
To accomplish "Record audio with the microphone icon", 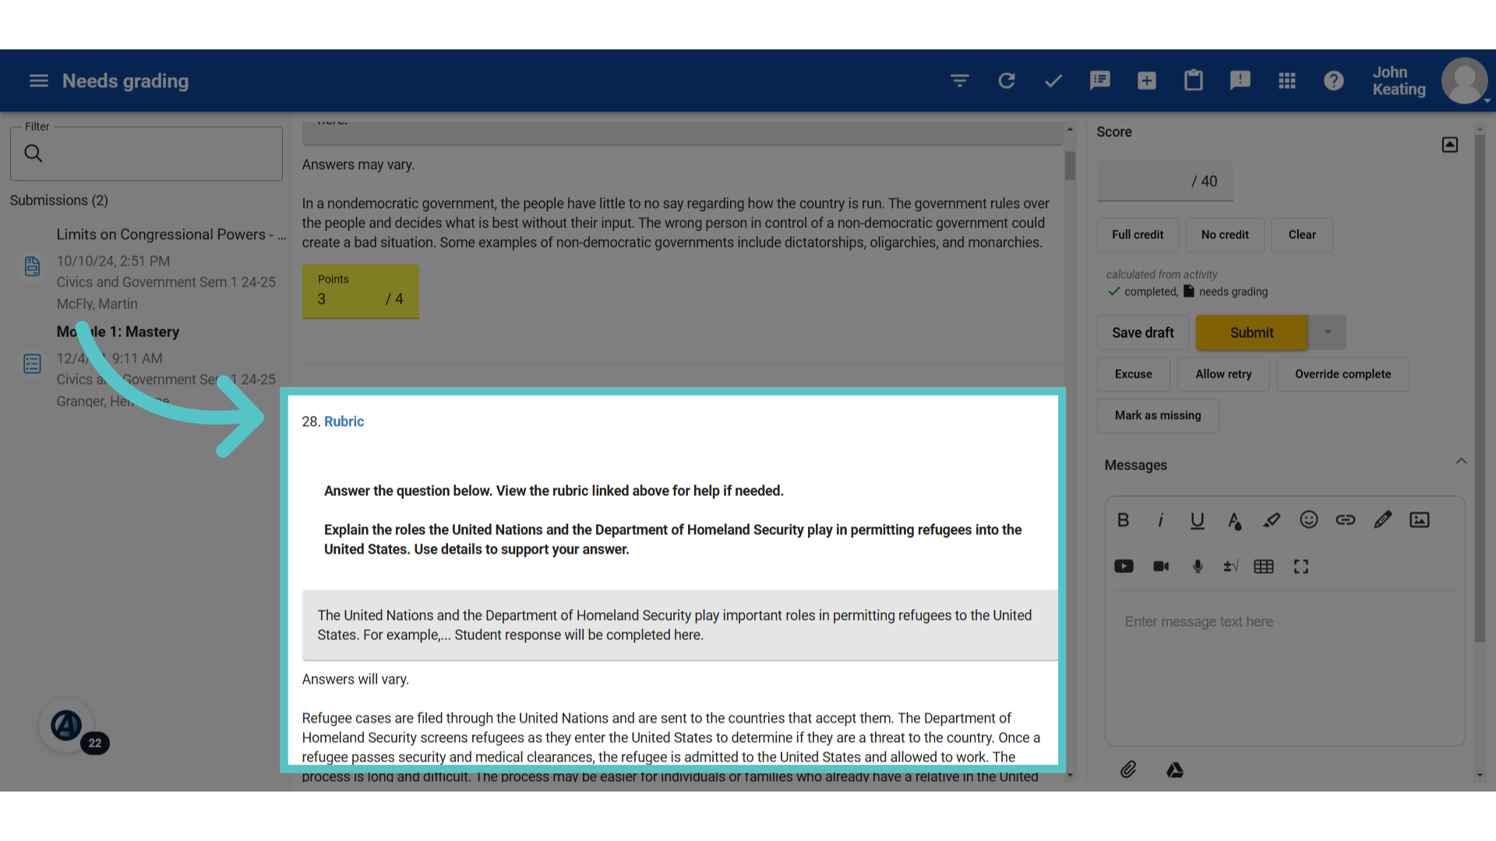I will coord(1198,566).
